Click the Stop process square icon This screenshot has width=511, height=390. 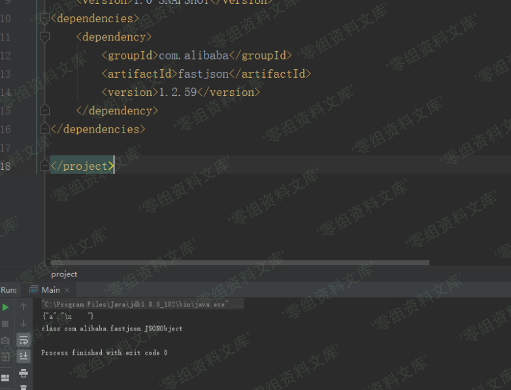click(x=6, y=323)
